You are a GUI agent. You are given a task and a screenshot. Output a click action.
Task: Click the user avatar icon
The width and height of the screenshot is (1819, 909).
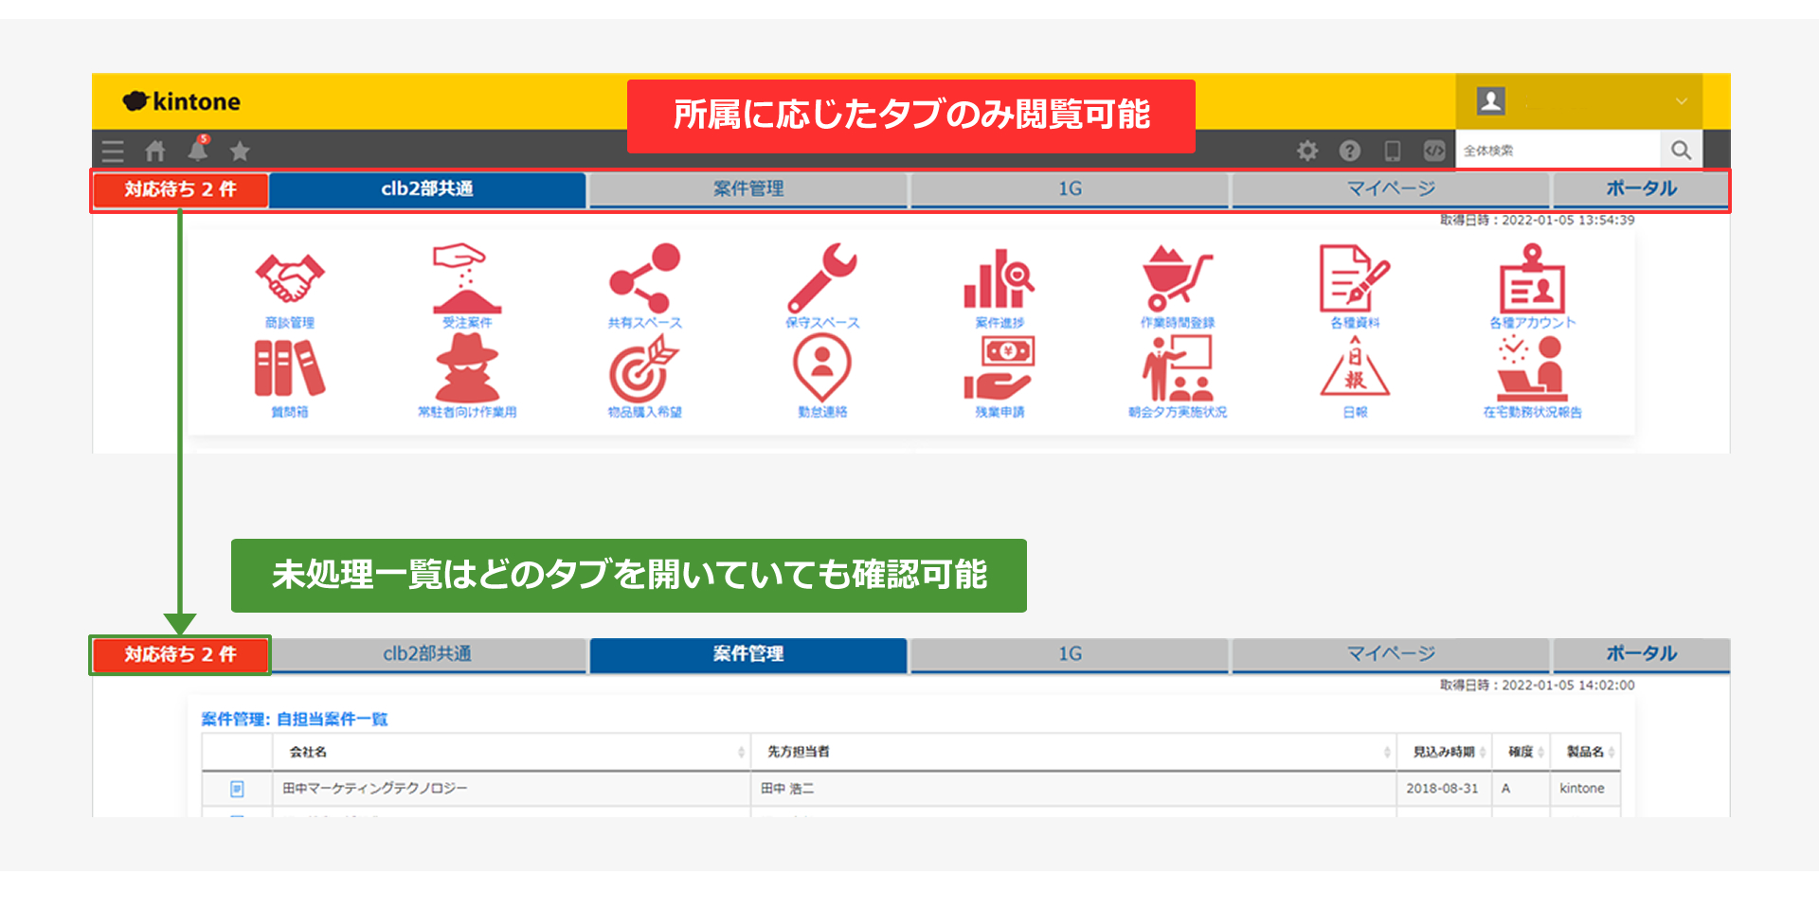1491,100
